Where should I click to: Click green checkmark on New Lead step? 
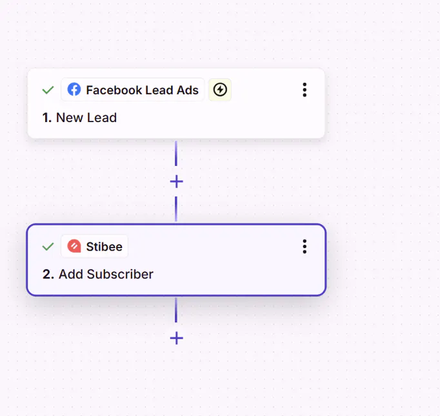tap(48, 90)
